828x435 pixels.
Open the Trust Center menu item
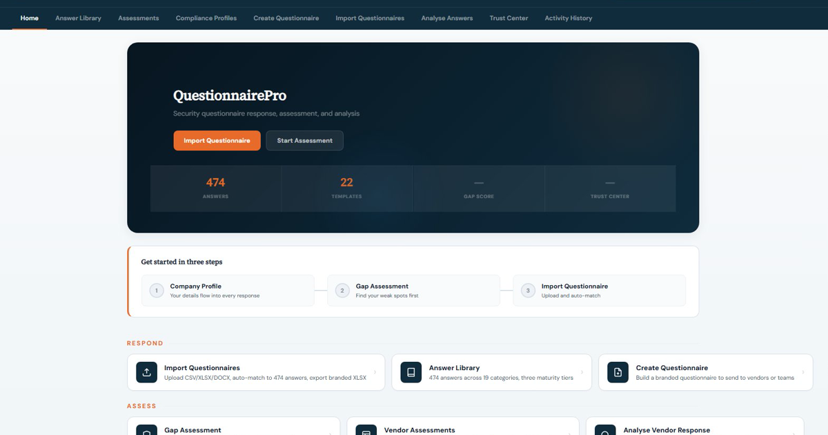click(x=509, y=18)
